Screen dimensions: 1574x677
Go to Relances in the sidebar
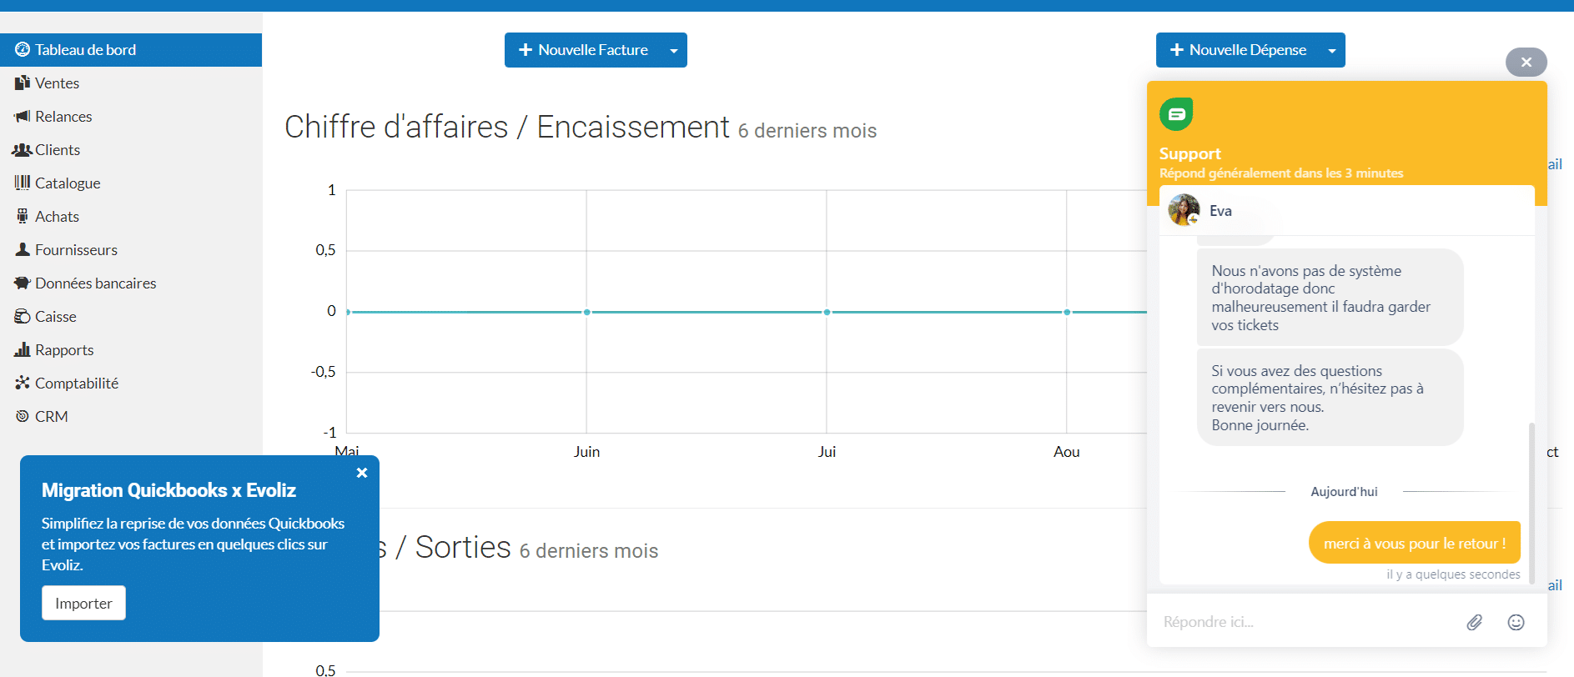[131, 117]
